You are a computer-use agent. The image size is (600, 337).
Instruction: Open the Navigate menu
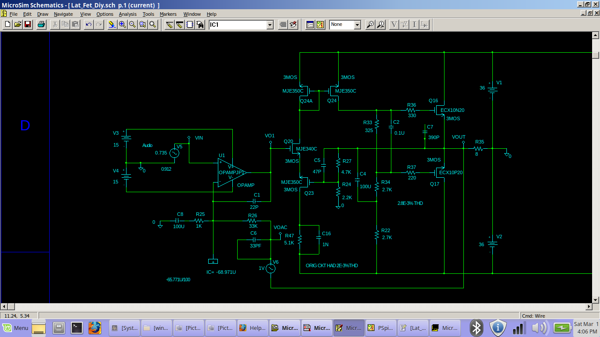63,14
